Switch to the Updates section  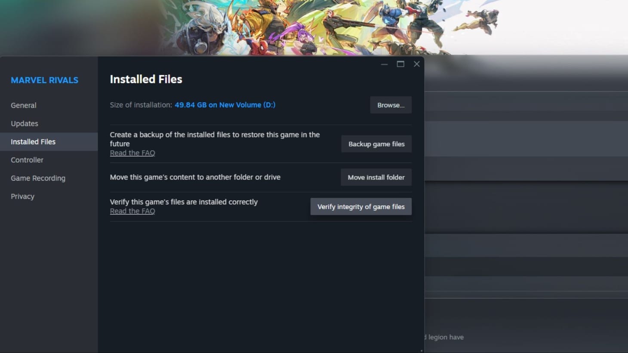24,123
